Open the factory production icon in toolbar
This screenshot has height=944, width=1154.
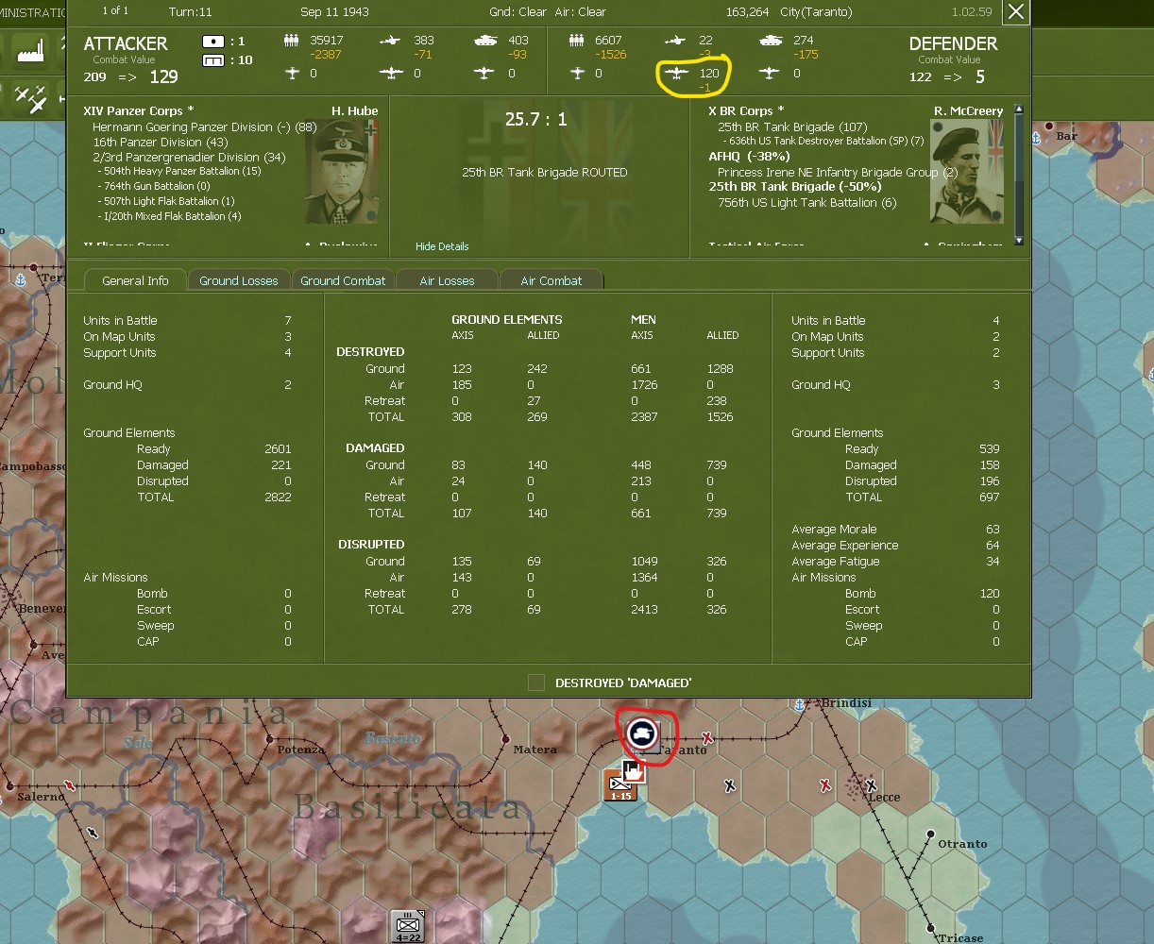point(32,50)
